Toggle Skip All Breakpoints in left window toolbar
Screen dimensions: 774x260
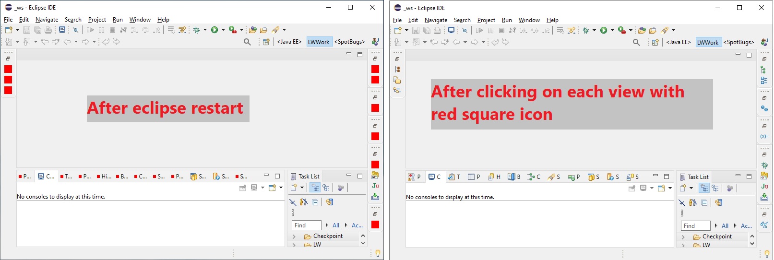[x=75, y=30]
